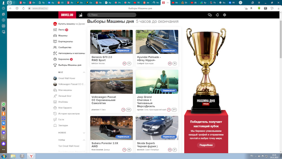Open the messages chat icon in header

(210, 15)
